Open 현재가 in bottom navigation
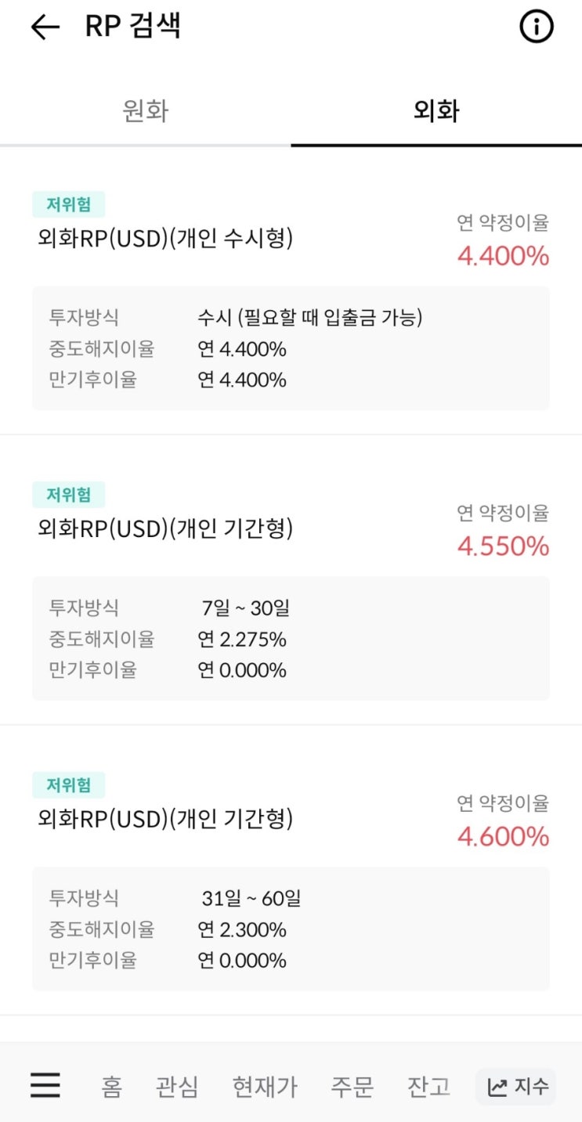The image size is (582, 1122). (x=265, y=1087)
